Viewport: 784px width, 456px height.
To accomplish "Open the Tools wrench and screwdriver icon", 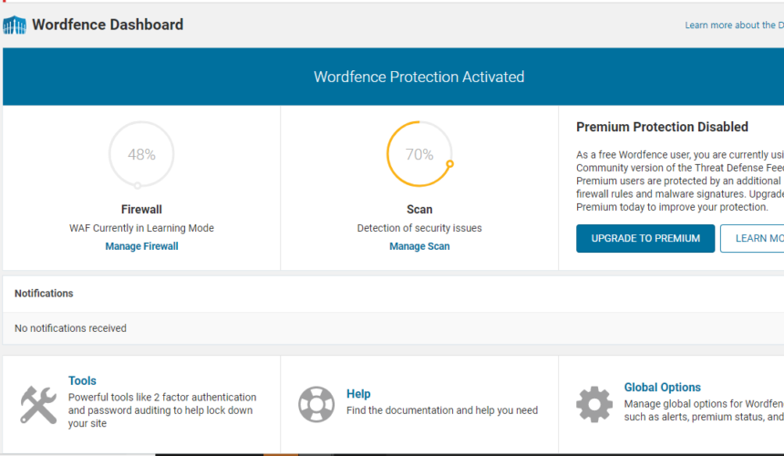I will (x=38, y=405).
